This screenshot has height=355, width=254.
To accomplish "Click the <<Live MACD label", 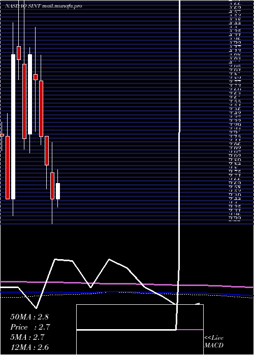I will tap(214, 342).
